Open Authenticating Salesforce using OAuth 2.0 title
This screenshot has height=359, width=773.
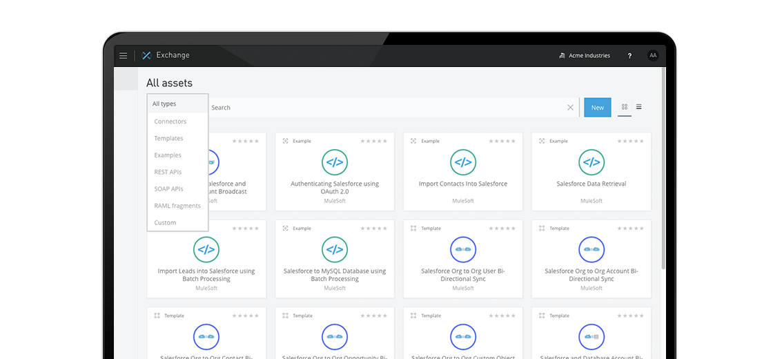pyautogui.click(x=335, y=188)
